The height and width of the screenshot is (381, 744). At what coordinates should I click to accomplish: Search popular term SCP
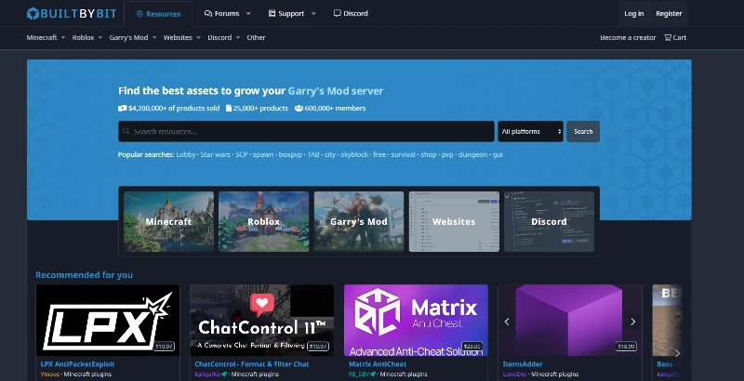tap(242, 154)
